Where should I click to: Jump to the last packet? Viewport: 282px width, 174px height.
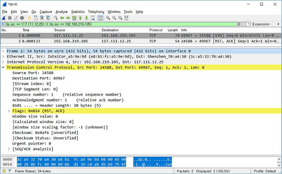(87, 18)
